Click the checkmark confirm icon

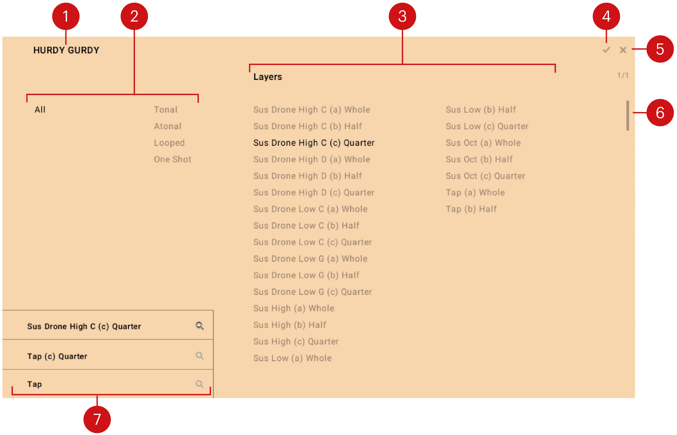(606, 50)
